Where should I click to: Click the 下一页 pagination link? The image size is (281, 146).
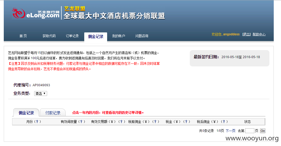[230, 131]
